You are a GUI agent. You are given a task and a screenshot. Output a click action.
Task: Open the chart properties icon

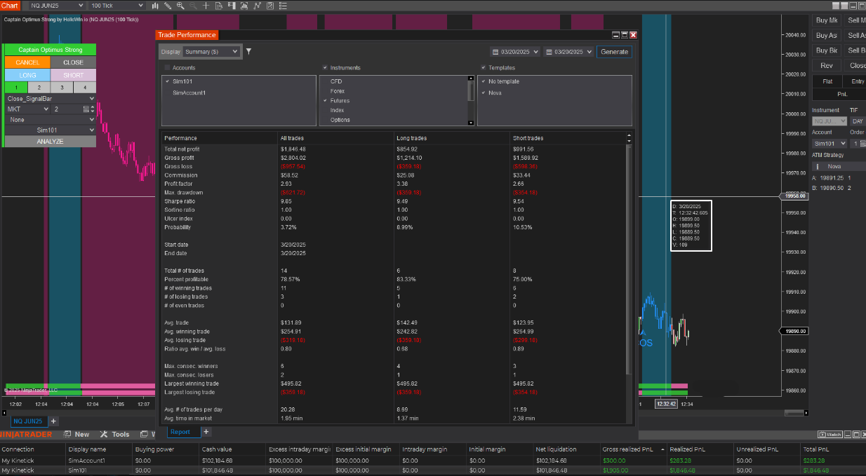coord(270,6)
